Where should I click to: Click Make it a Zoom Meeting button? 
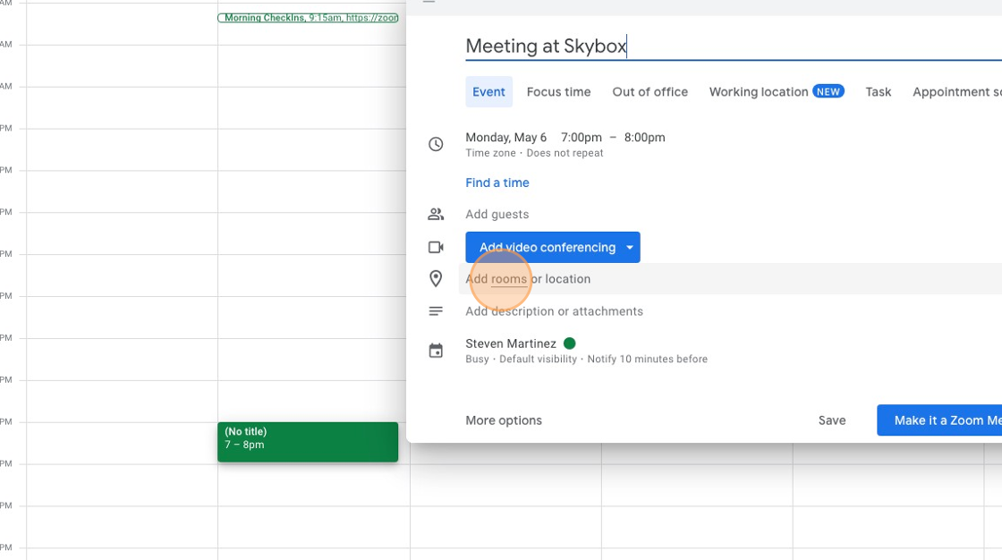[939, 420]
